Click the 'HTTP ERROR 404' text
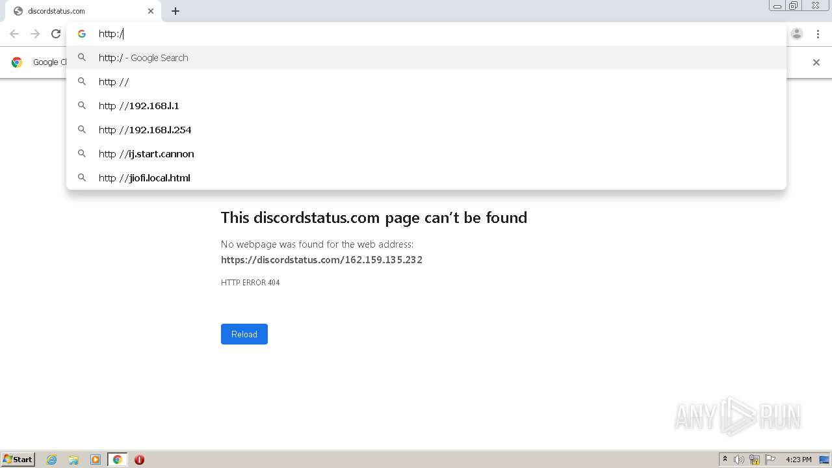This screenshot has height=468, width=832. [x=250, y=283]
